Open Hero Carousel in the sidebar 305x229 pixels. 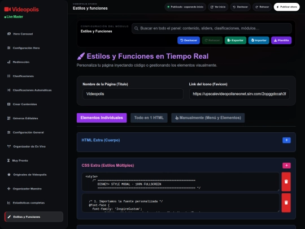click(33, 34)
